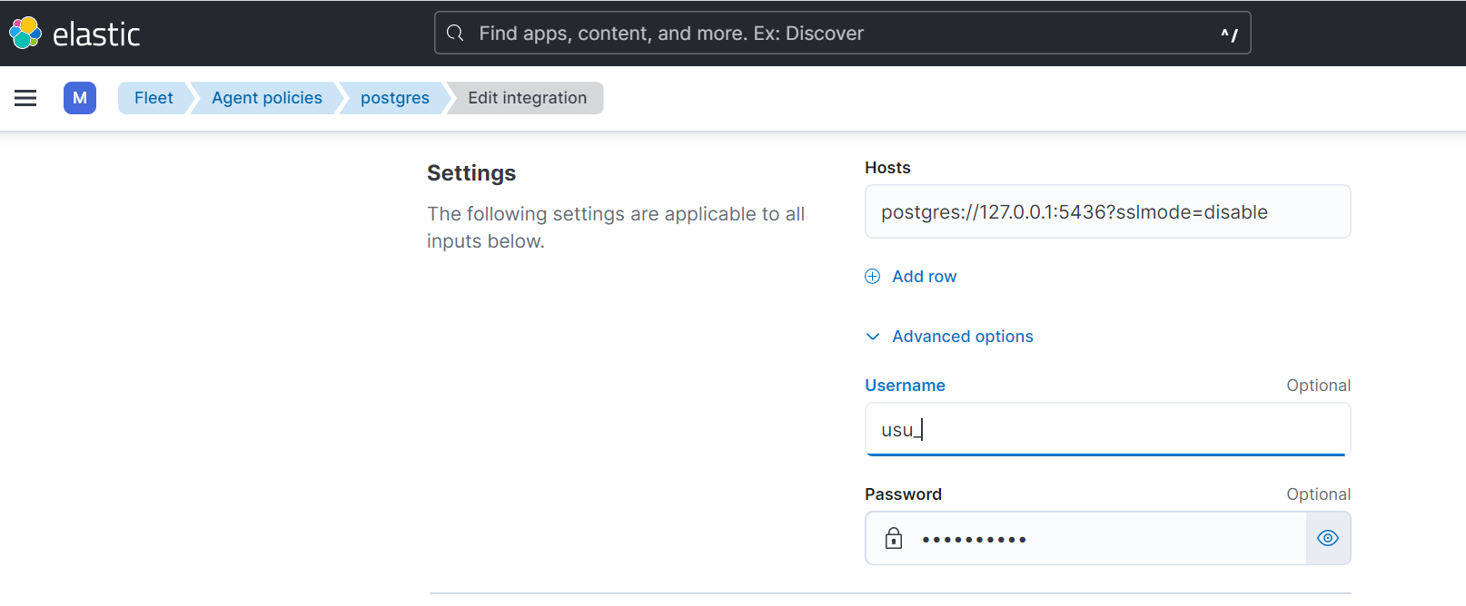
Task: Click the Add row link
Action: (x=924, y=277)
